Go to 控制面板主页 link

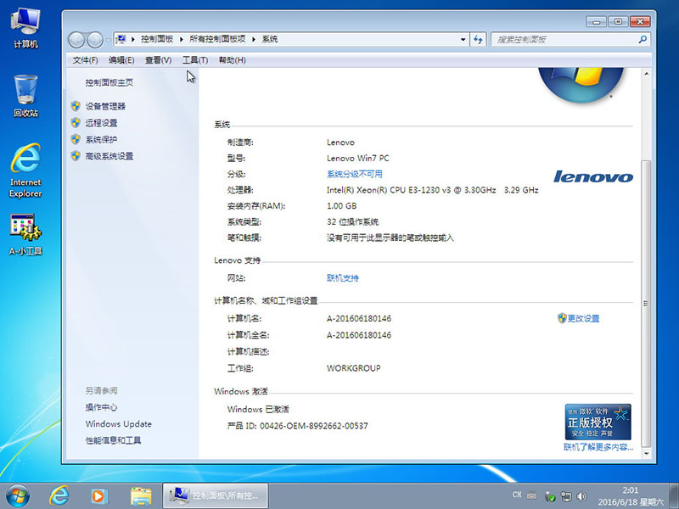109,82
